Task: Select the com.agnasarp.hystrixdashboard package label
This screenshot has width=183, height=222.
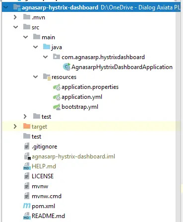Action: pos(103,57)
